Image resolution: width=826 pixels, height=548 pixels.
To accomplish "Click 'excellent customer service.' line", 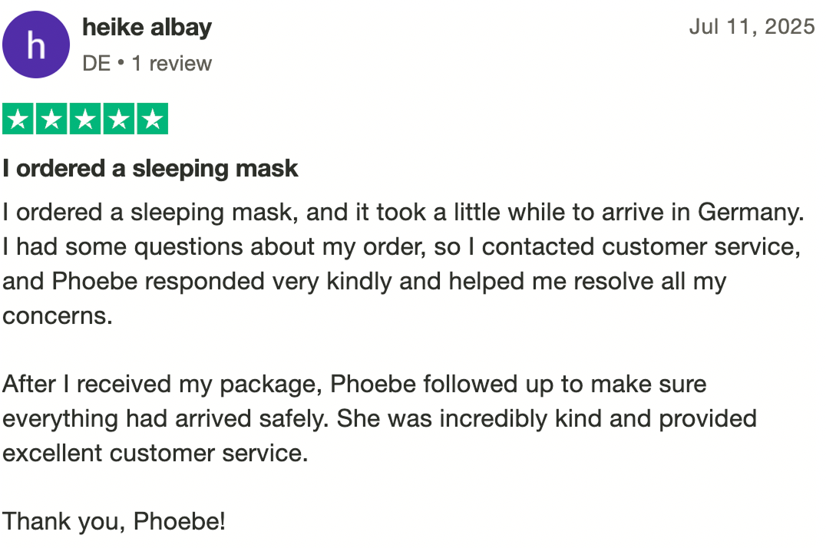I will 155,454.
